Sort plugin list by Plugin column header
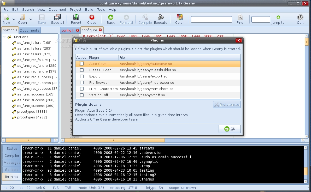 point(103,57)
